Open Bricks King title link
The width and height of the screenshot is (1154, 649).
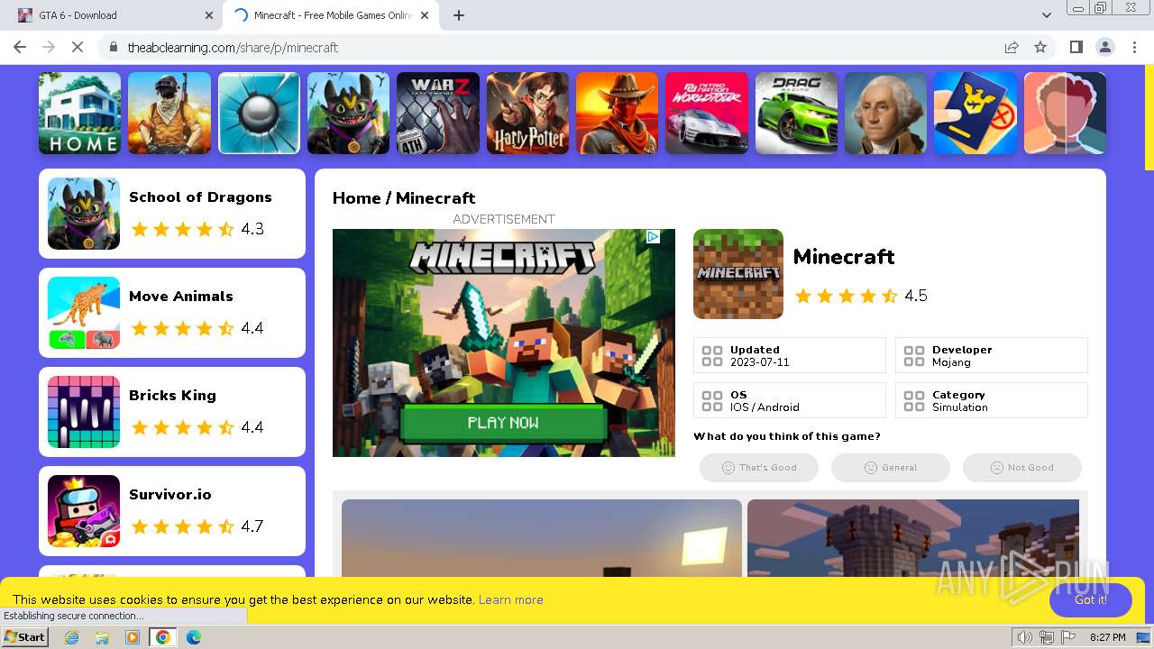tap(172, 396)
